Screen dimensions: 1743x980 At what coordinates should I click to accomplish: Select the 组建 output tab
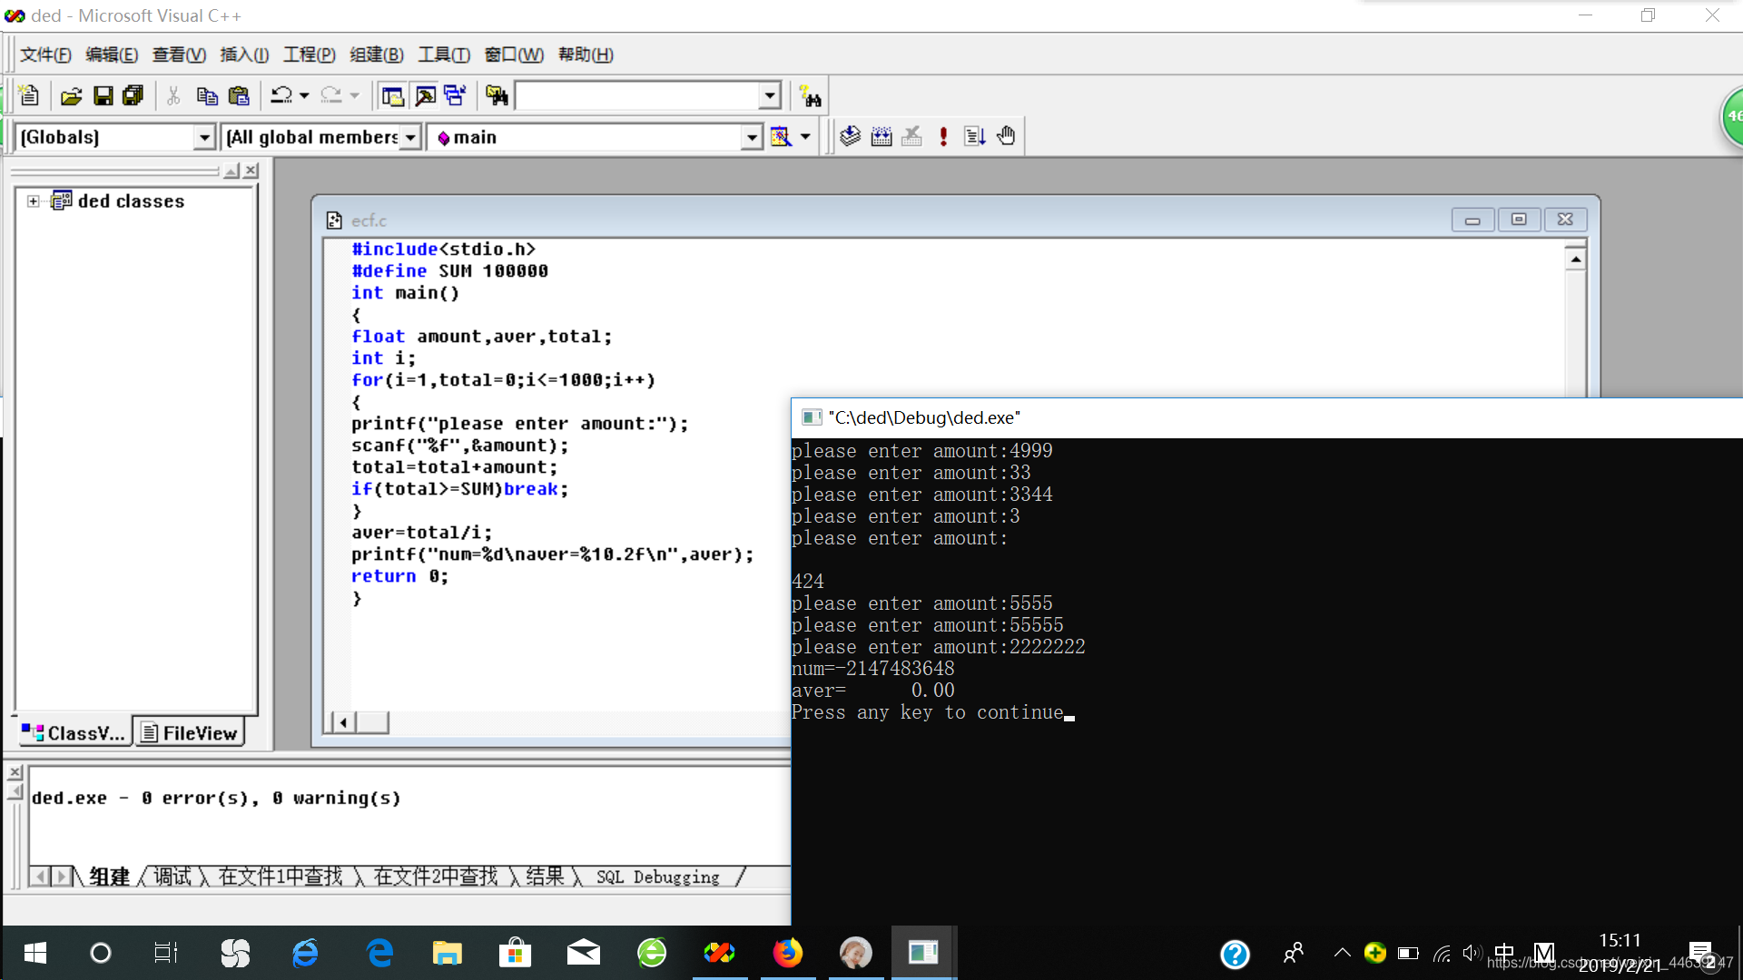pos(110,876)
